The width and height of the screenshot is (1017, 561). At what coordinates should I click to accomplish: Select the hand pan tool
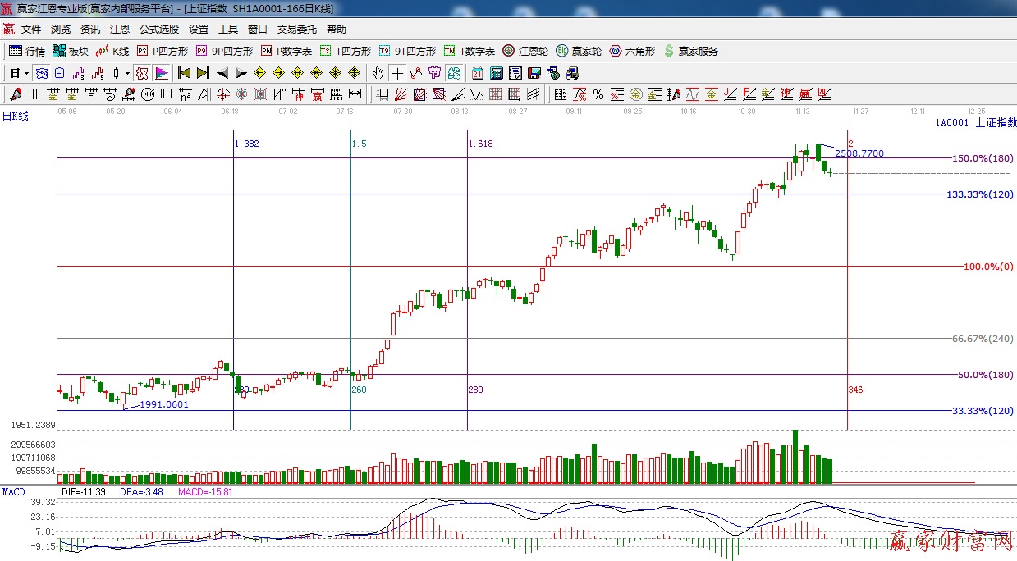pyautogui.click(x=378, y=73)
